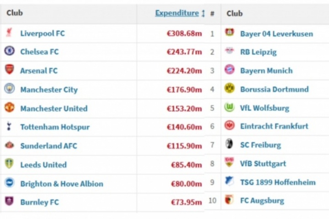The image size is (329, 219).
Task: Open the Brighton & Hove Albion link
Action: click(x=62, y=184)
